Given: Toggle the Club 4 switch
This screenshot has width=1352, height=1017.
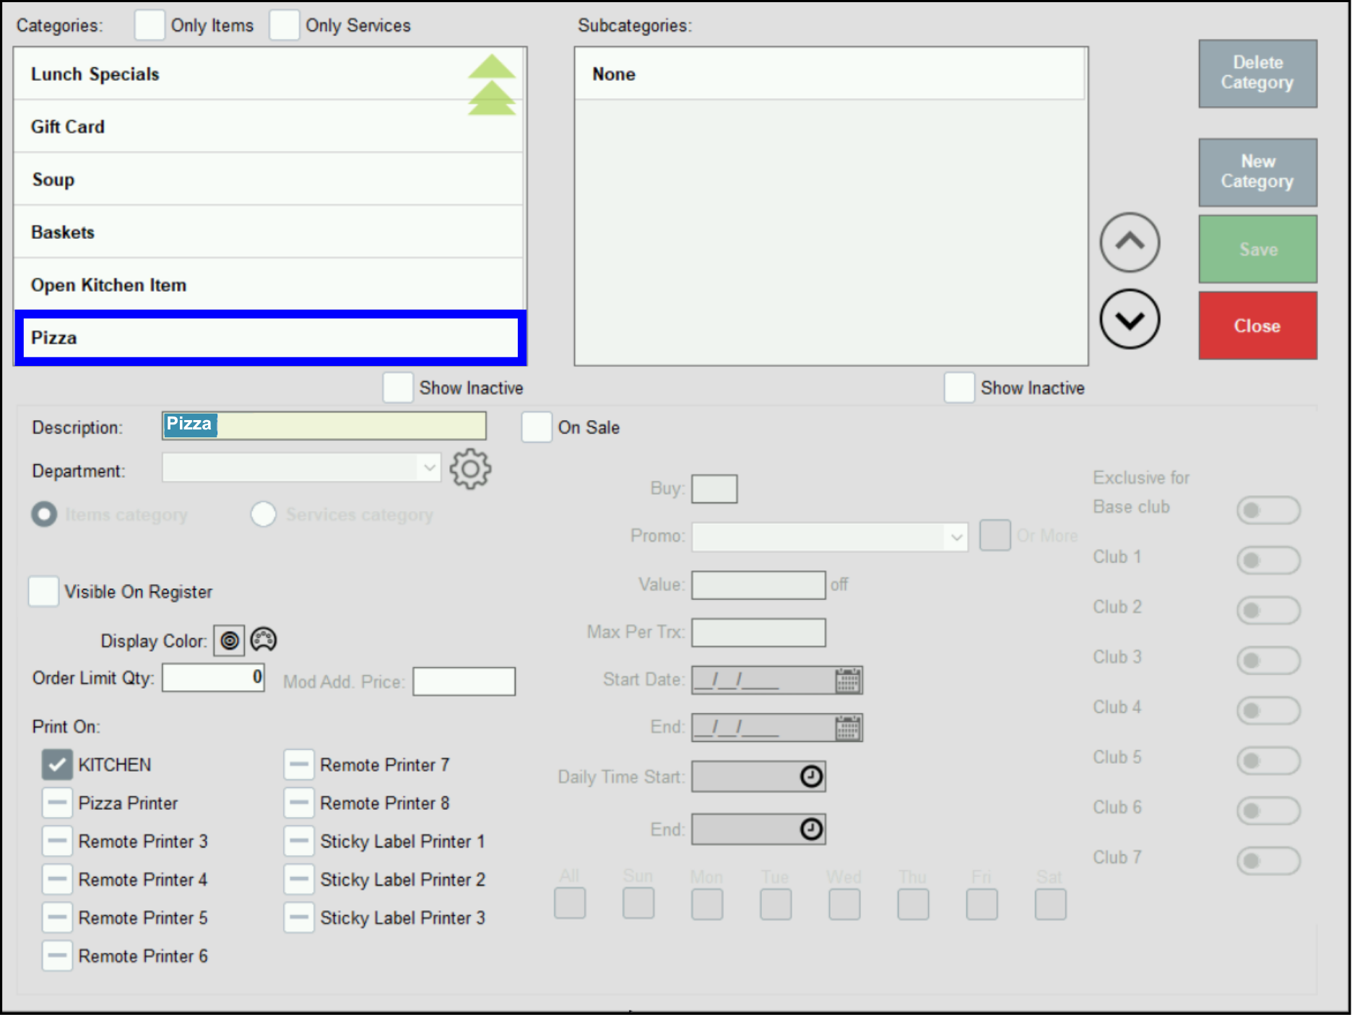Looking at the screenshot, I should tap(1268, 710).
